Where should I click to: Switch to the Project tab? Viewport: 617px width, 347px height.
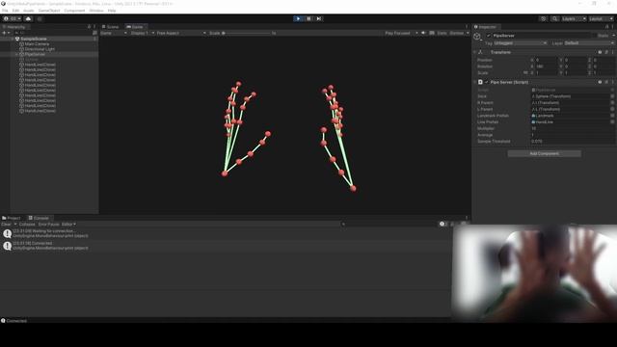coord(11,218)
